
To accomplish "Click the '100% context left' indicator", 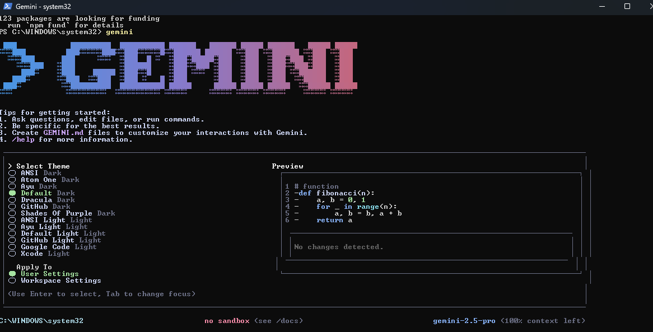I will pos(543,320).
